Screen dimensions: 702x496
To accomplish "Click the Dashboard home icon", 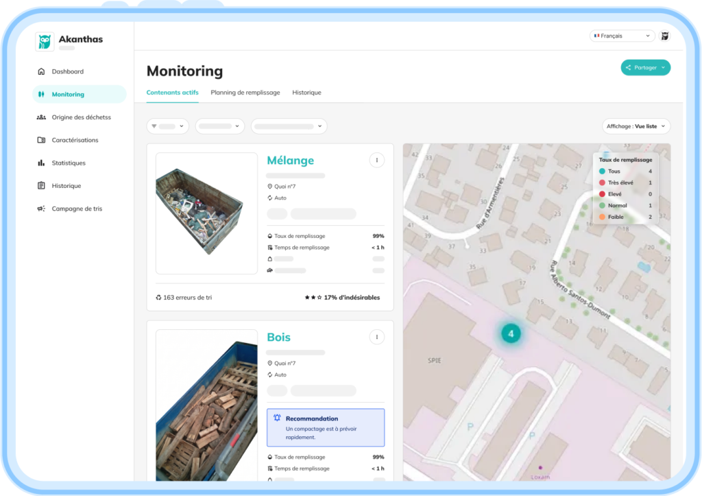I will (41, 71).
